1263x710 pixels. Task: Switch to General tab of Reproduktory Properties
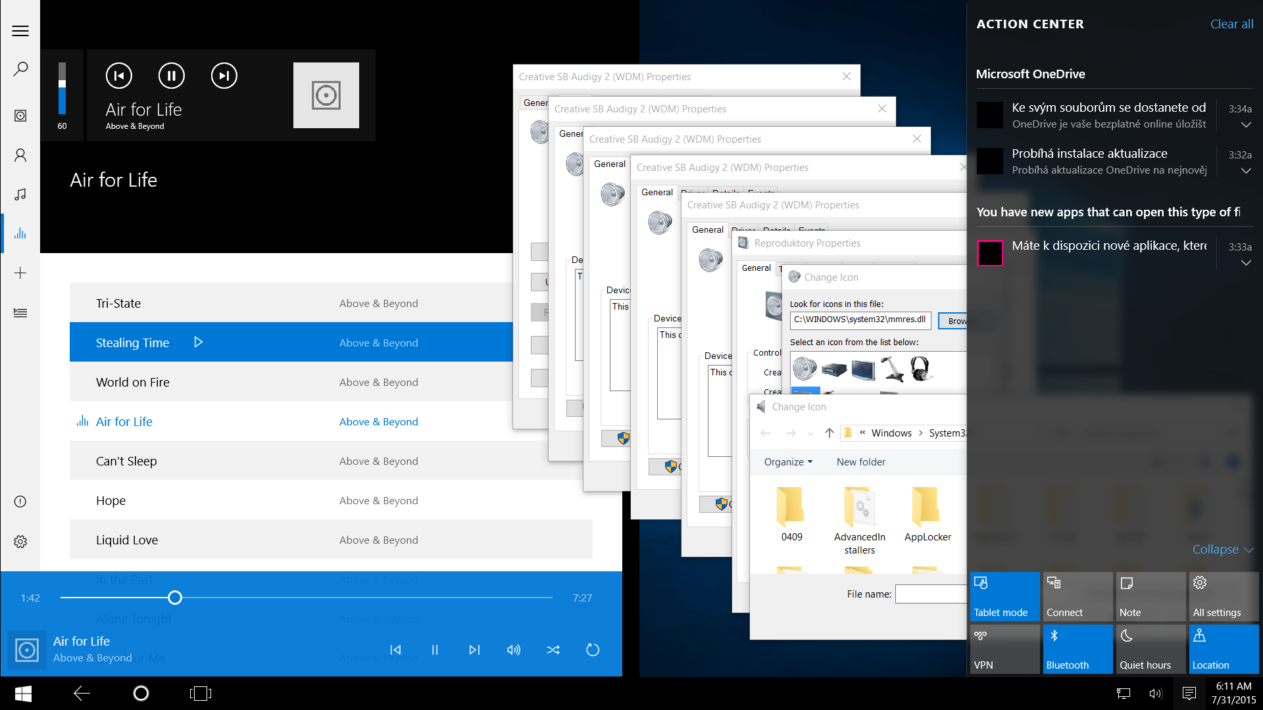[756, 268]
